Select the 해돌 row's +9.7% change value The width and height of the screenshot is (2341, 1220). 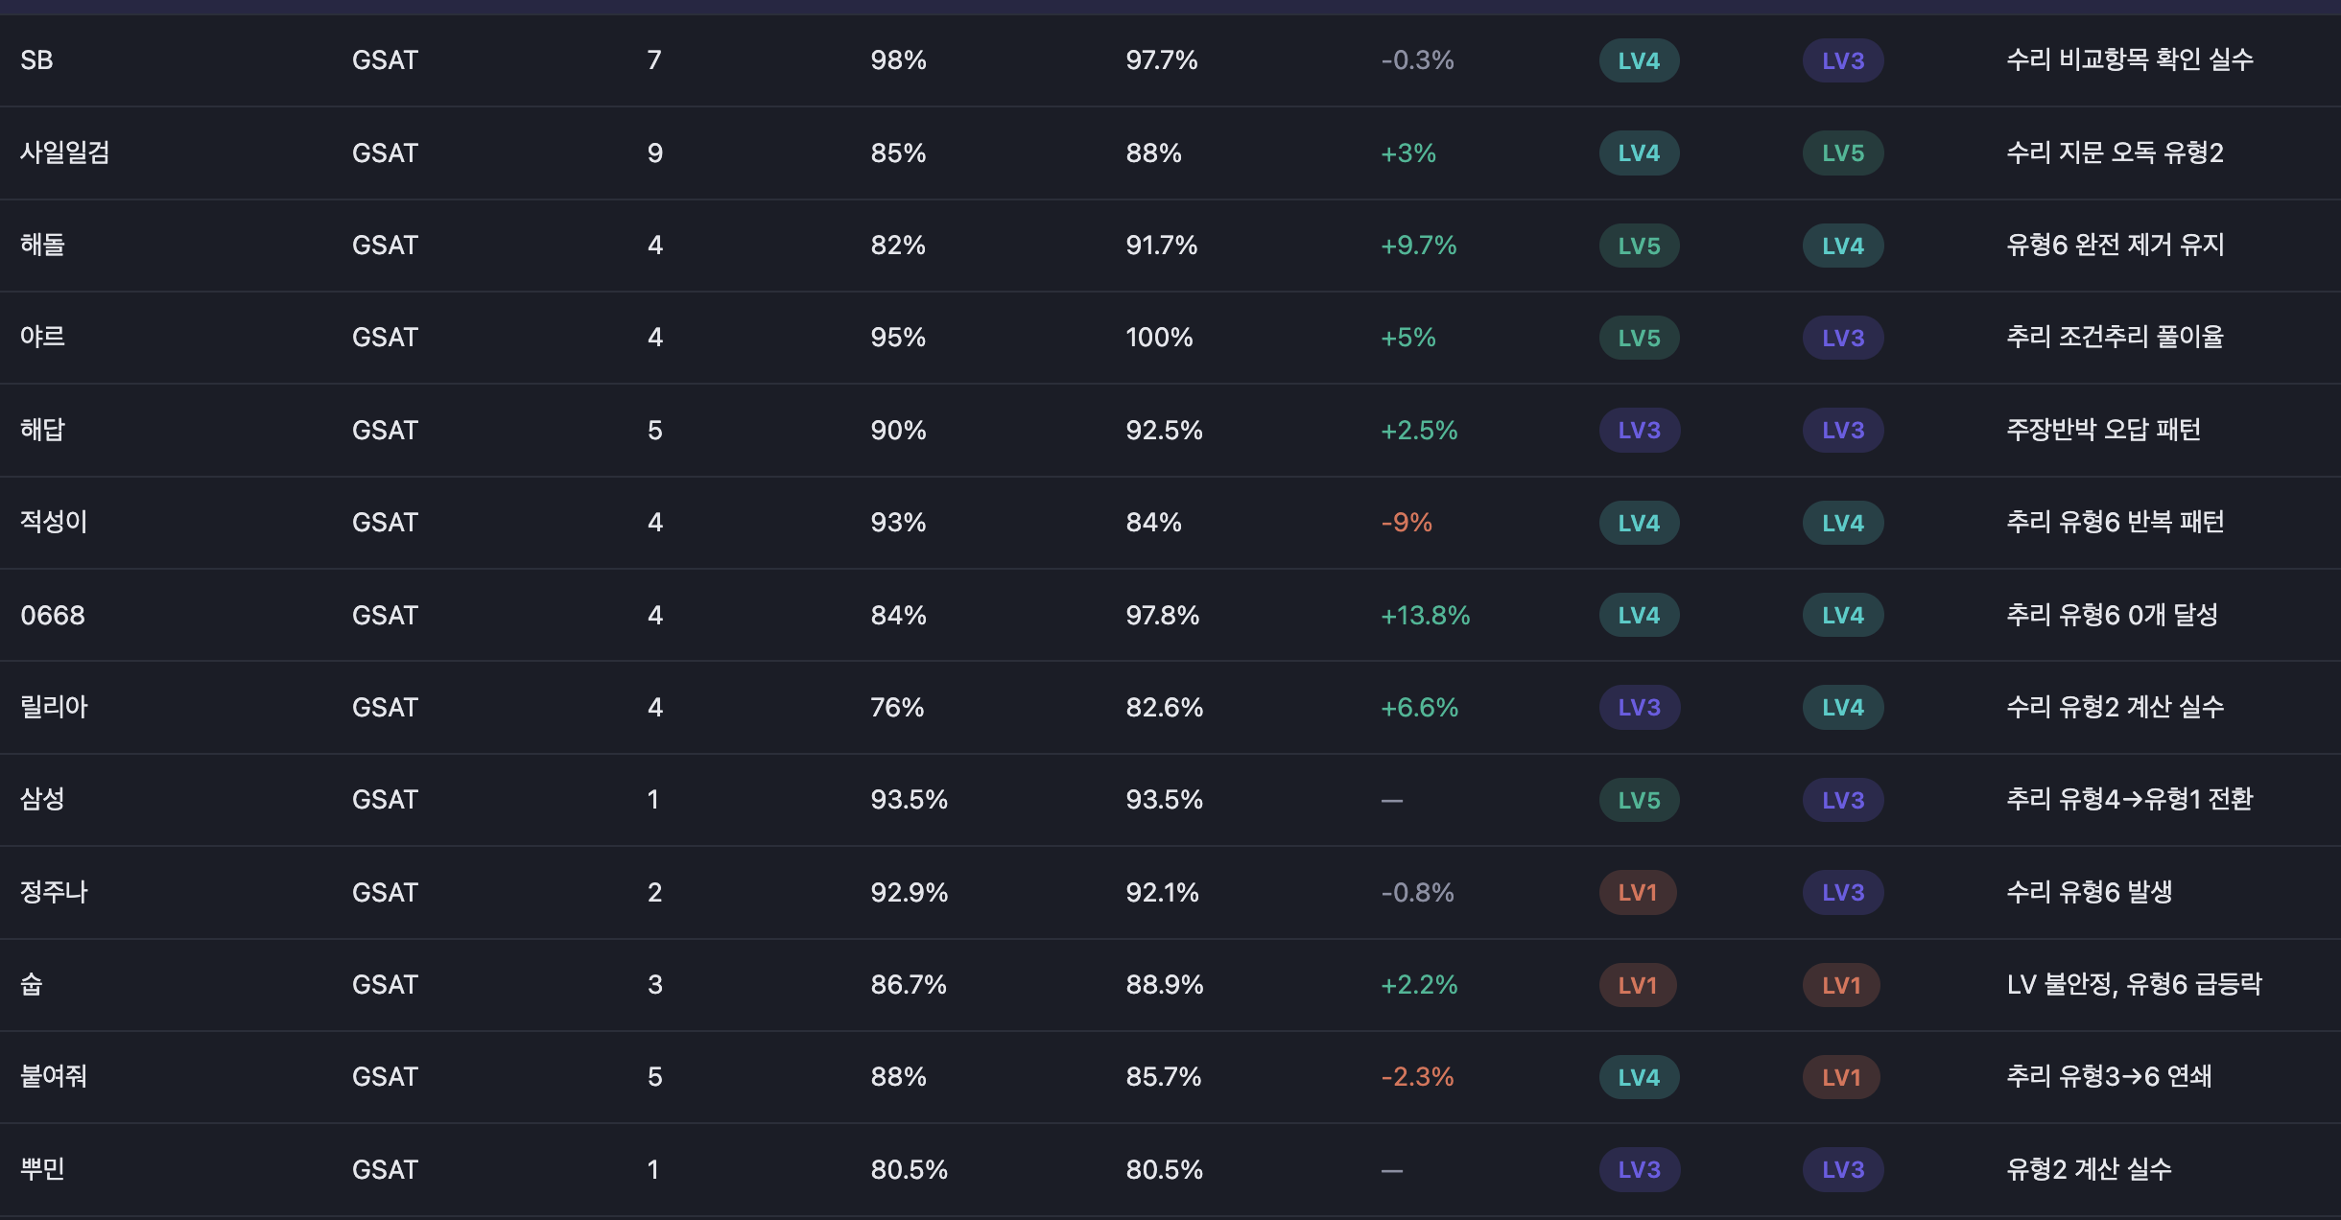click(x=1418, y=246)
